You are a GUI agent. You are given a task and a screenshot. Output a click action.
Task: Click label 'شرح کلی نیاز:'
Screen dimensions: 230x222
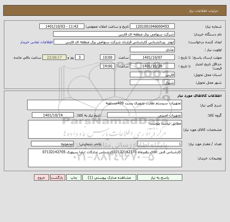211,105
